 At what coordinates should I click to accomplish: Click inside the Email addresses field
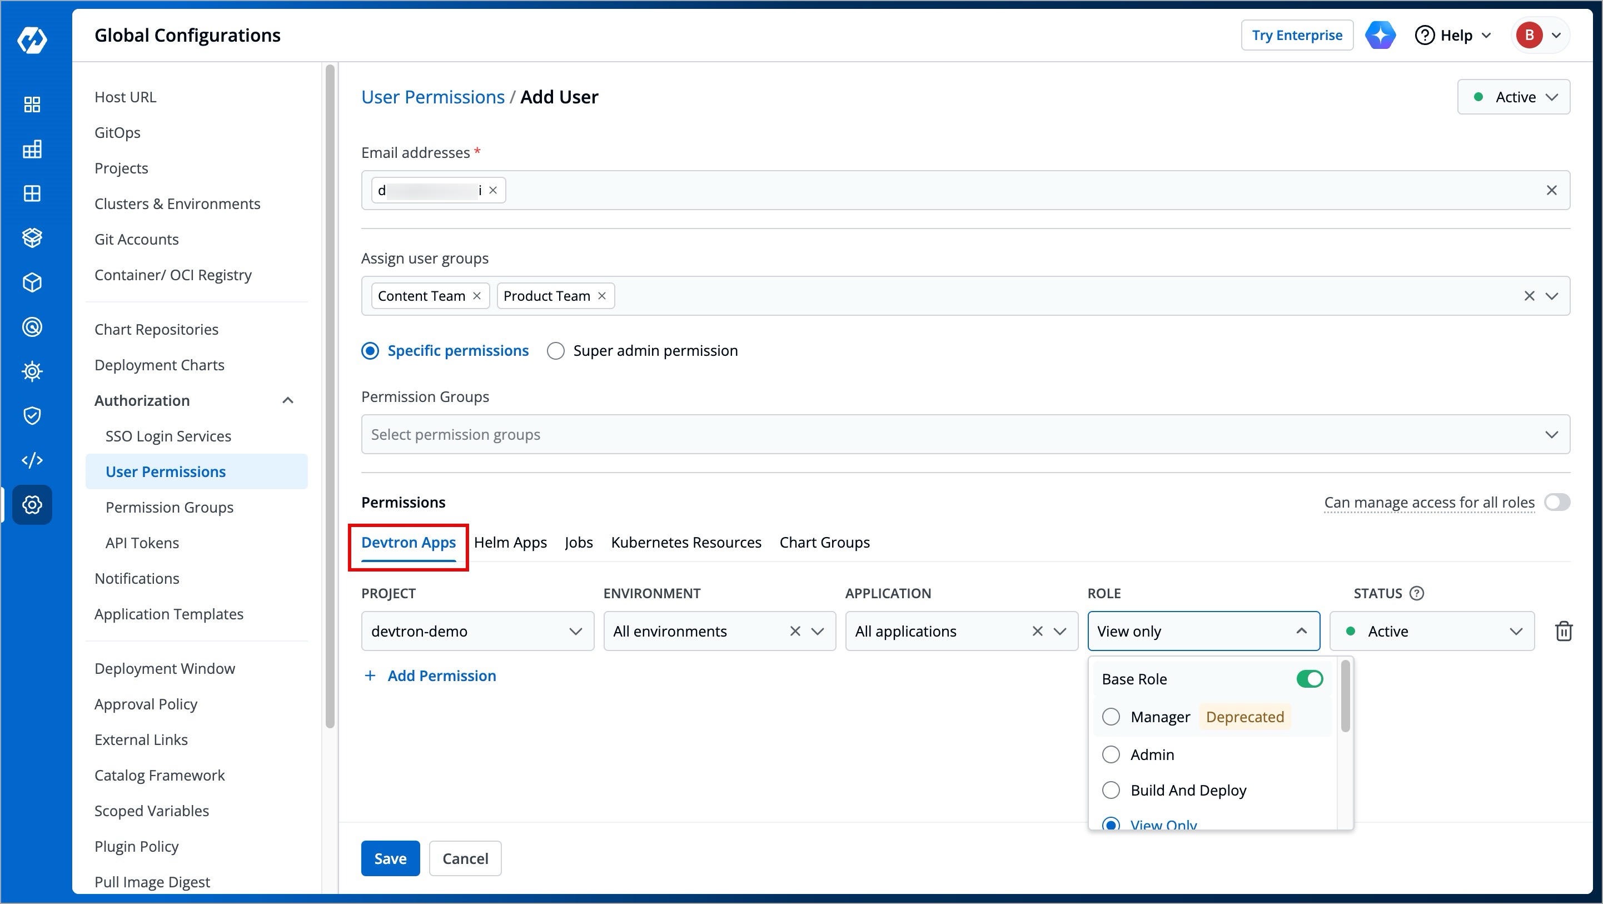pos(965,191)
